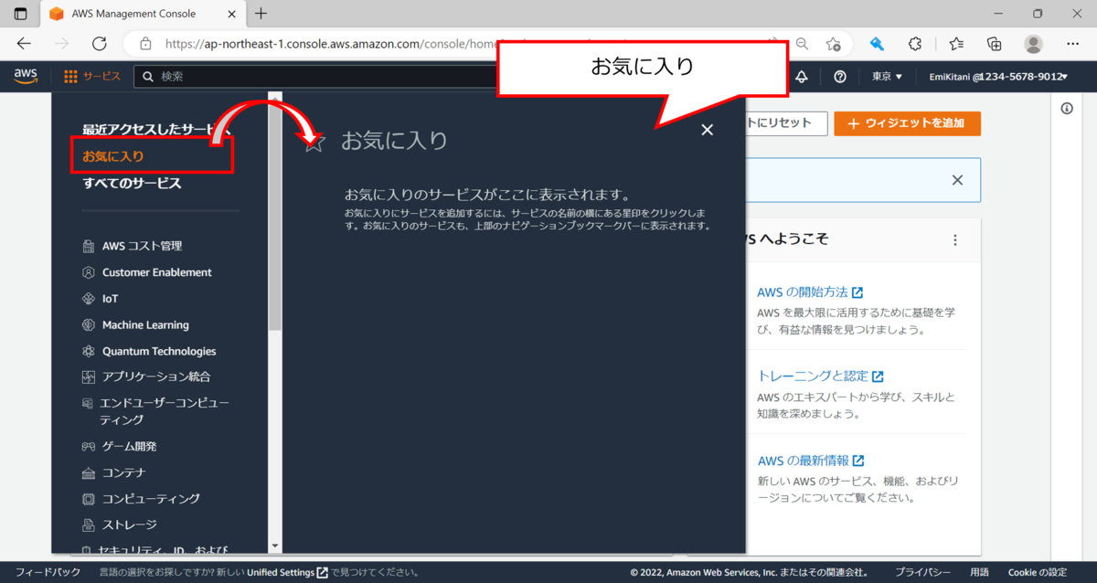Screen dimensions: 1097x583
Task: Dismiss the info banner with its X
Action: tap(957, 180)
